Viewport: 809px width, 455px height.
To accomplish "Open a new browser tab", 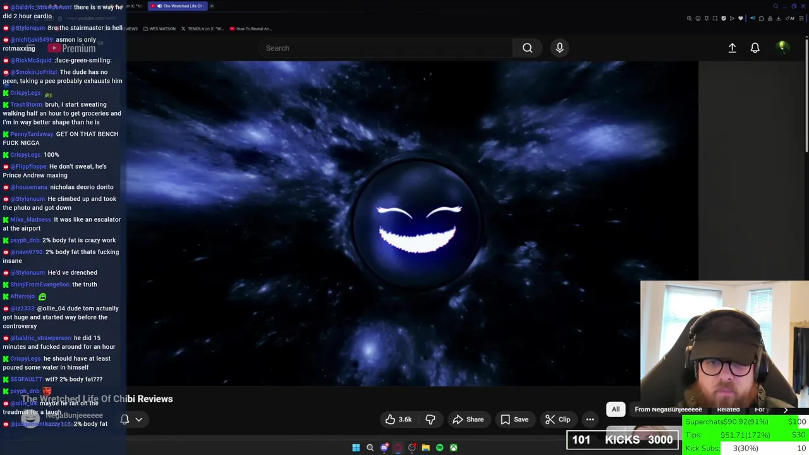I will click(212, 6).
